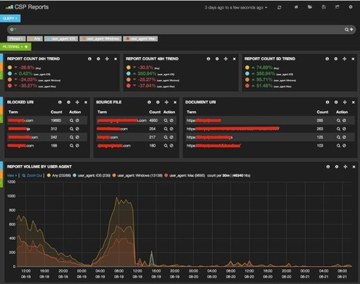Image resolution: width=360 pixels, height=284 pixels.
Task: Click the 08:00 peak in the volume chart
Action: click(117, 198)
